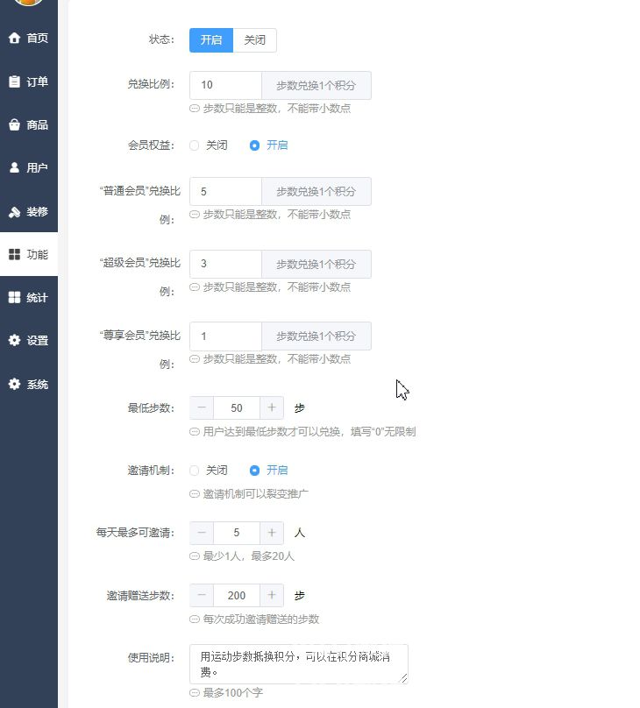640x708 pixels.
Task: Select 开启 radio for 邀请机制
Action: pos(254,471)
